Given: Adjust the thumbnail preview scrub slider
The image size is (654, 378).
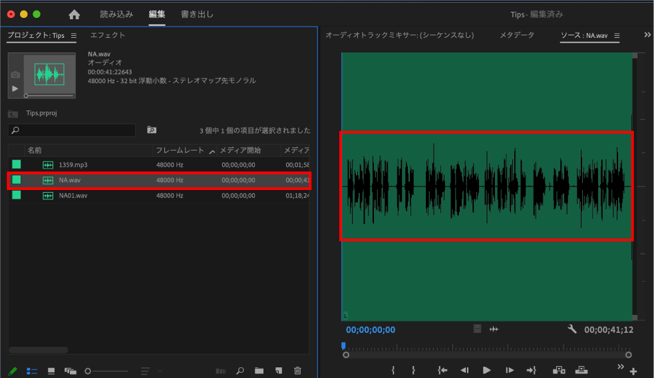Looking at the screenshot, I should [26, 96].
